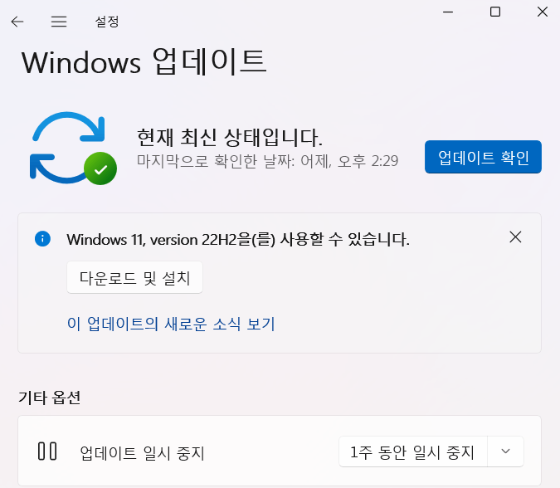Click Windows 11, version 22H2 message text
The image size is (560, 488).
[x=238, y=239]
